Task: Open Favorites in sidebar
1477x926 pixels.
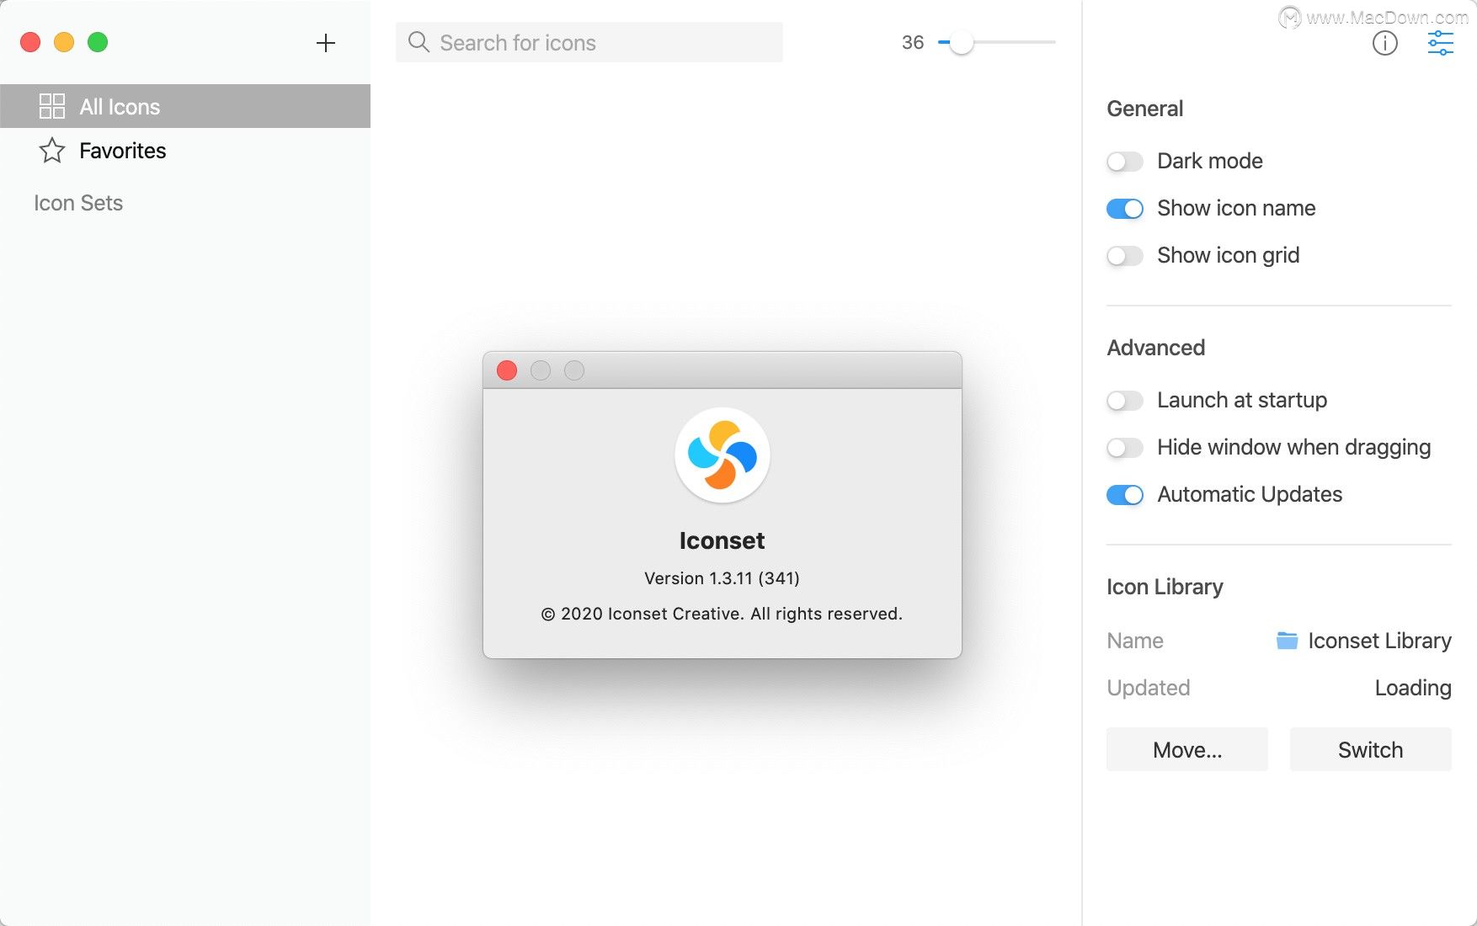Action: (x=185, y=151)
